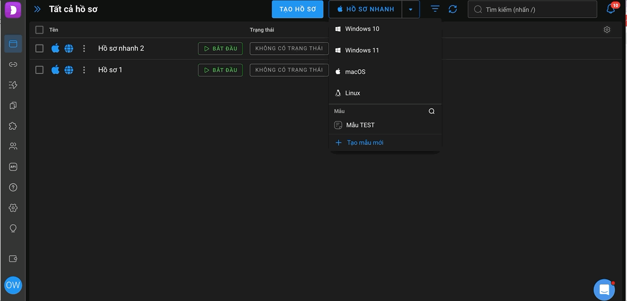
Task: Open the help question-mark icon
Action: (13, 187)
